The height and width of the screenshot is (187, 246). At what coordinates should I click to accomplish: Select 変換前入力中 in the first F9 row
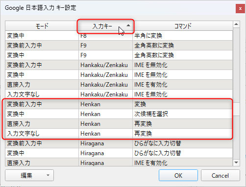42,46
